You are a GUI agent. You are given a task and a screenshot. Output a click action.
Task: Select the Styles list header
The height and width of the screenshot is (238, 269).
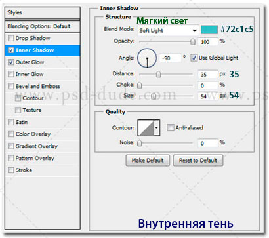43,12
